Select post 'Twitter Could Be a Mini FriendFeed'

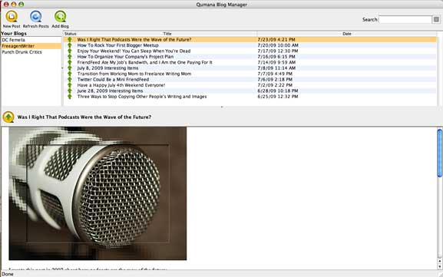pos(113,79)
